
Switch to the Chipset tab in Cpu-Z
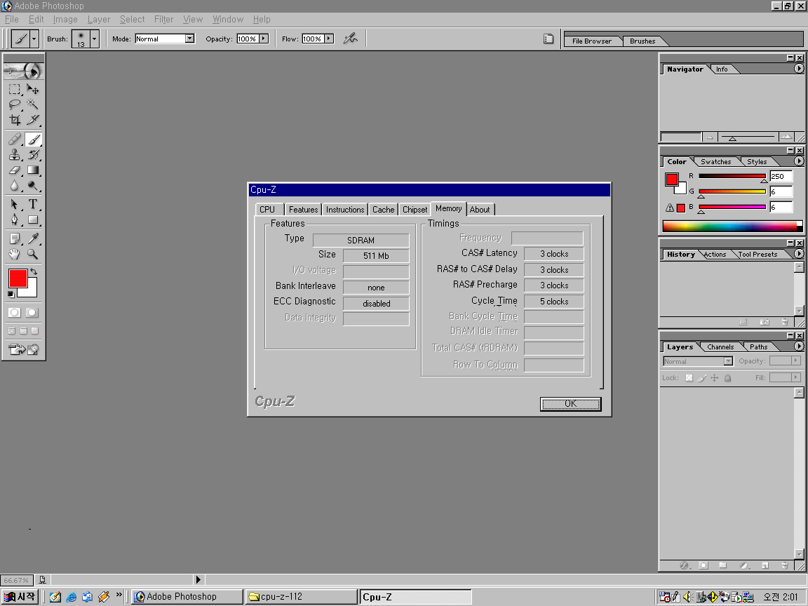[x=415, y=210]
